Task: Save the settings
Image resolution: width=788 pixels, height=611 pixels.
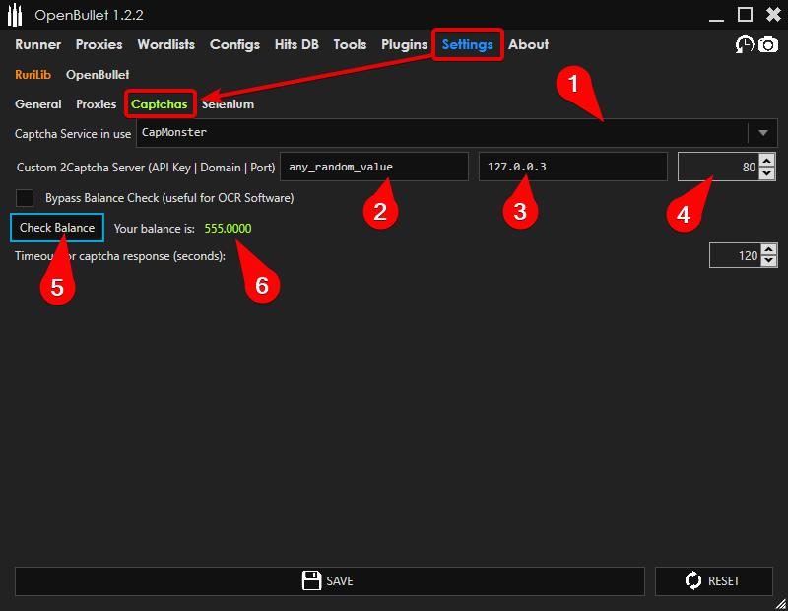Action: click(x=330, y=580)
